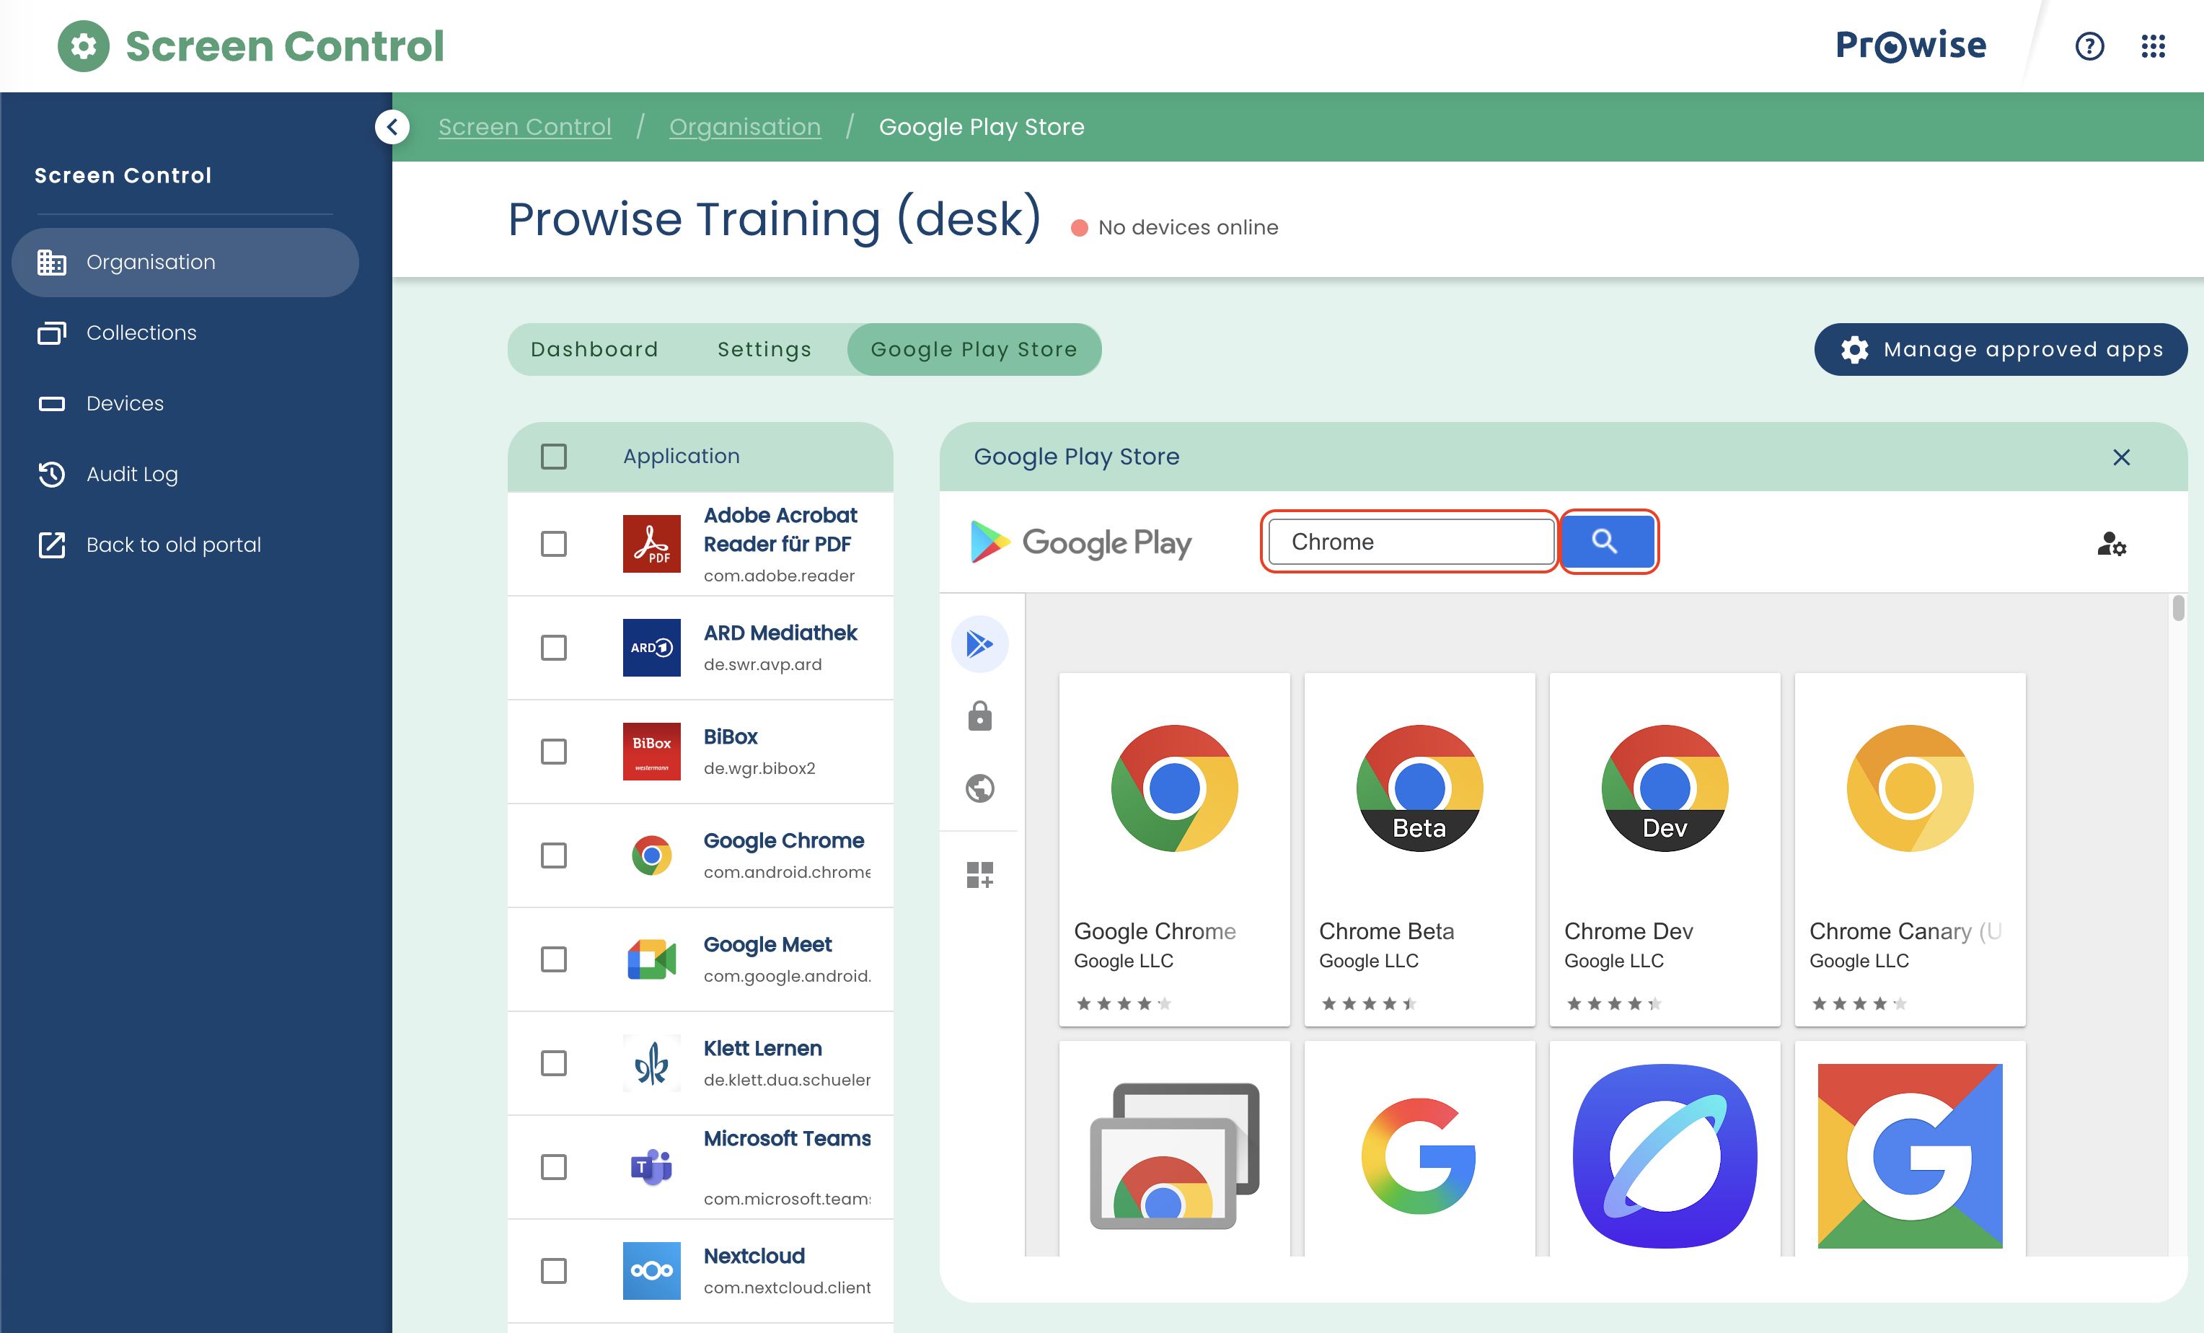Click the Chrome search input field
Viewport: 2204px width, 1333px height.
coord(1410,542)
